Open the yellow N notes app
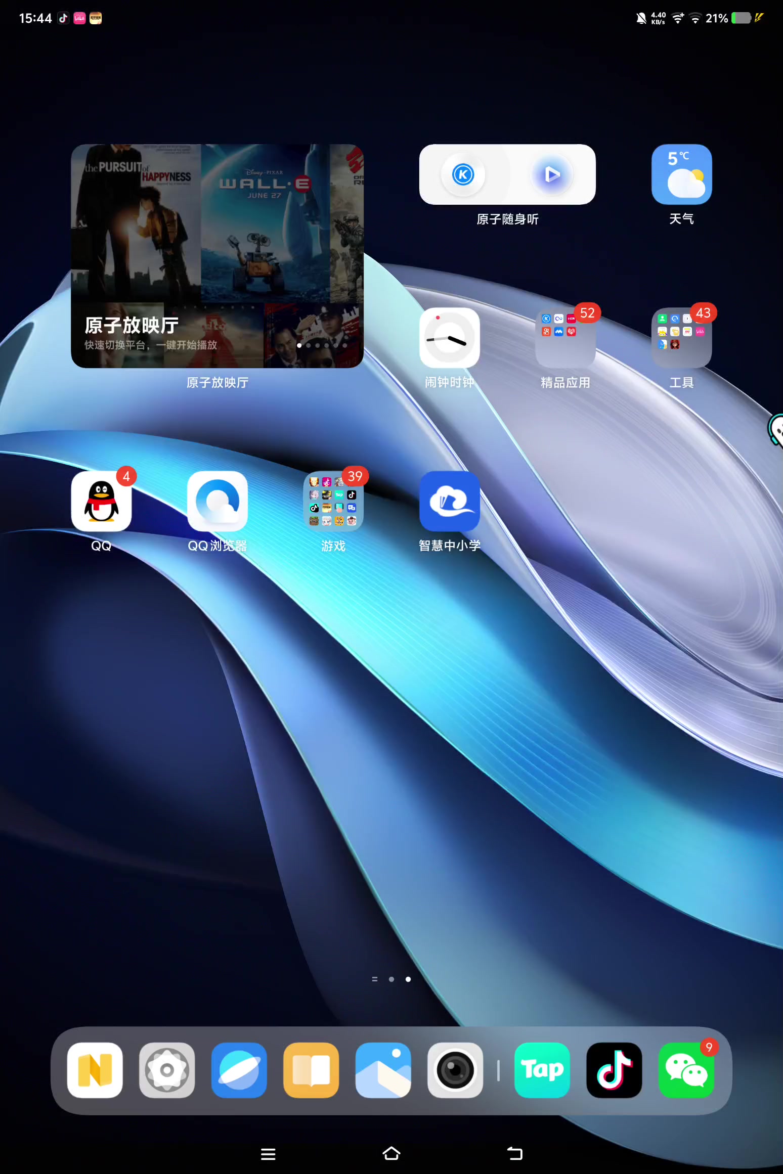Viewport: 783px width, 1174px height. 95,1070
